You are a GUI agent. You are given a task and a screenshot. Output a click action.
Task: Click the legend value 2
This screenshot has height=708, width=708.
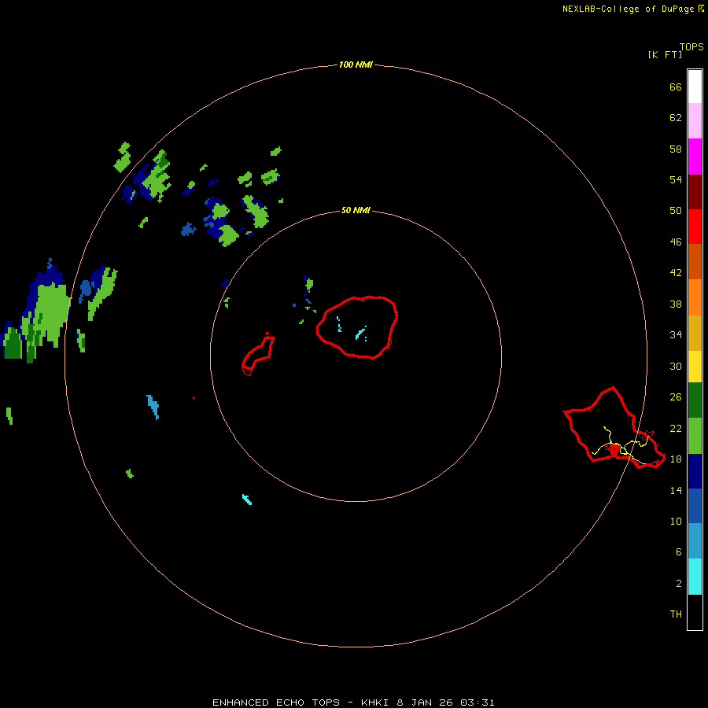[679, 583]
